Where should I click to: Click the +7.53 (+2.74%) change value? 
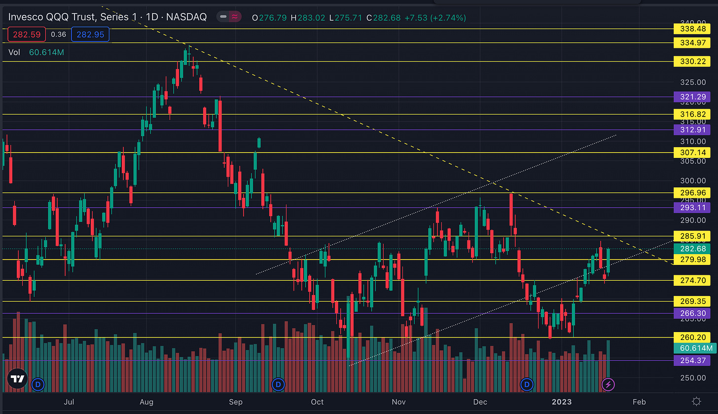pyautogui.click(x=435, y=18)
